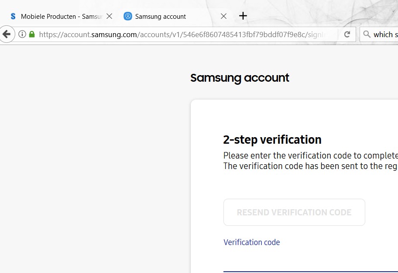Switch to the Mobiele Producten - Samsung tab
This screenshot has width=398, height=273.
pos(61,16)
